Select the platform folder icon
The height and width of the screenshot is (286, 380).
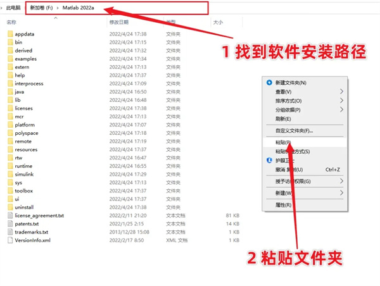10,125
